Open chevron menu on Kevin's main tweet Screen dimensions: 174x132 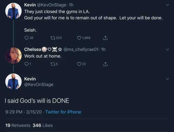167,79
